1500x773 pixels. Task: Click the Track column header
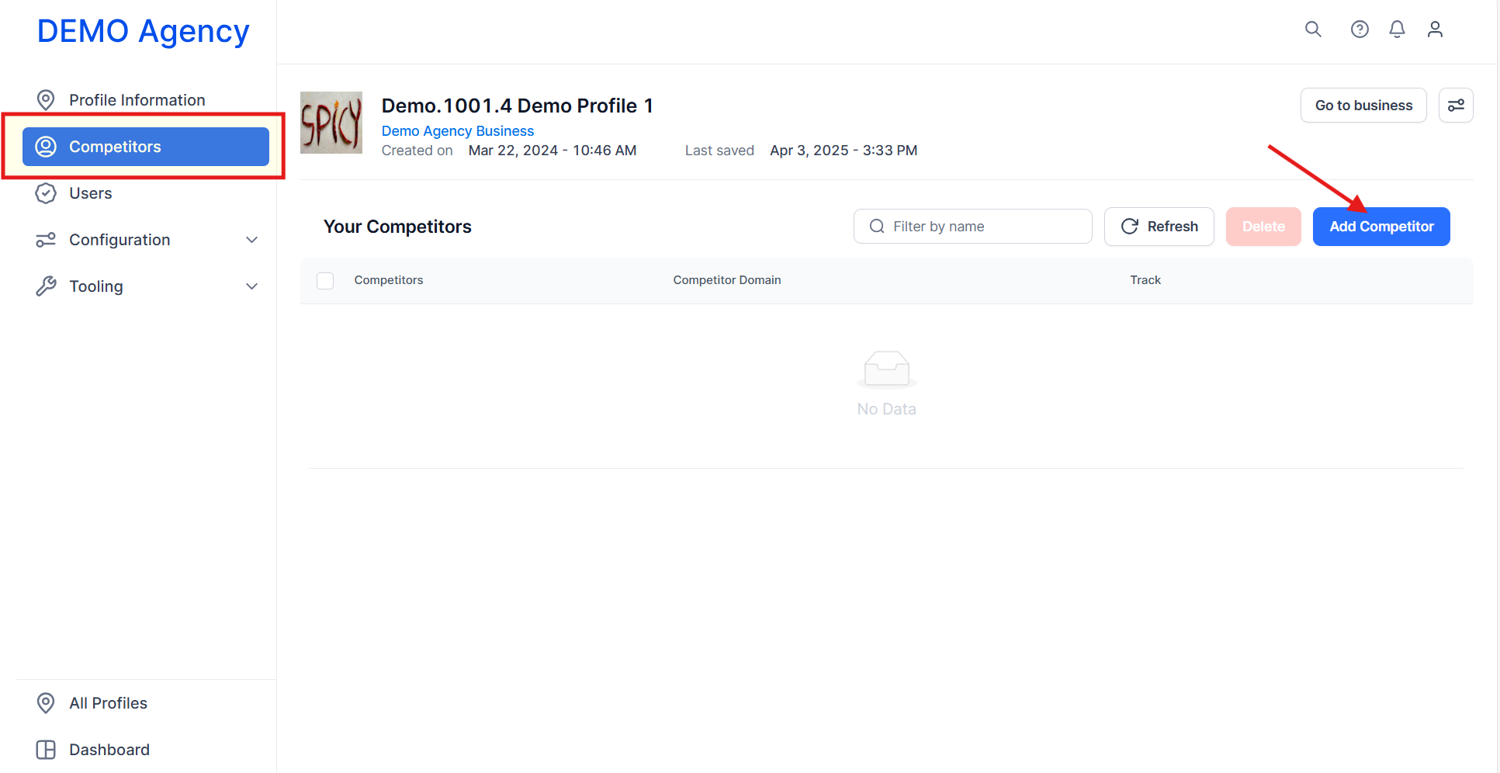point(1145,280)
